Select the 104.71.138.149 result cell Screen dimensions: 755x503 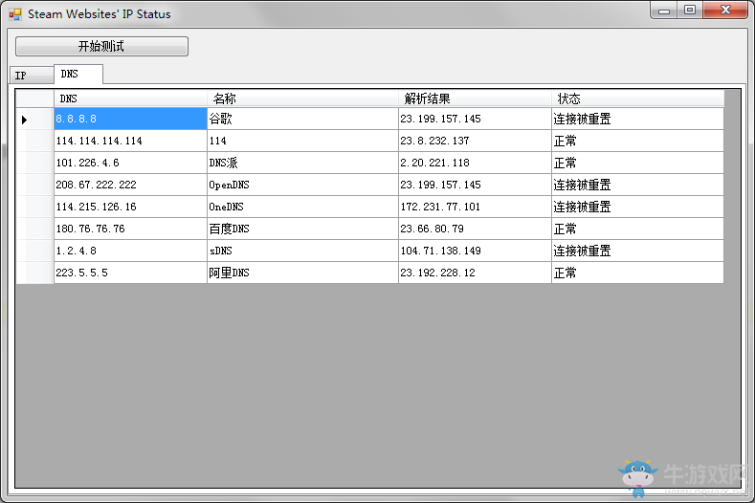point(476,251)
